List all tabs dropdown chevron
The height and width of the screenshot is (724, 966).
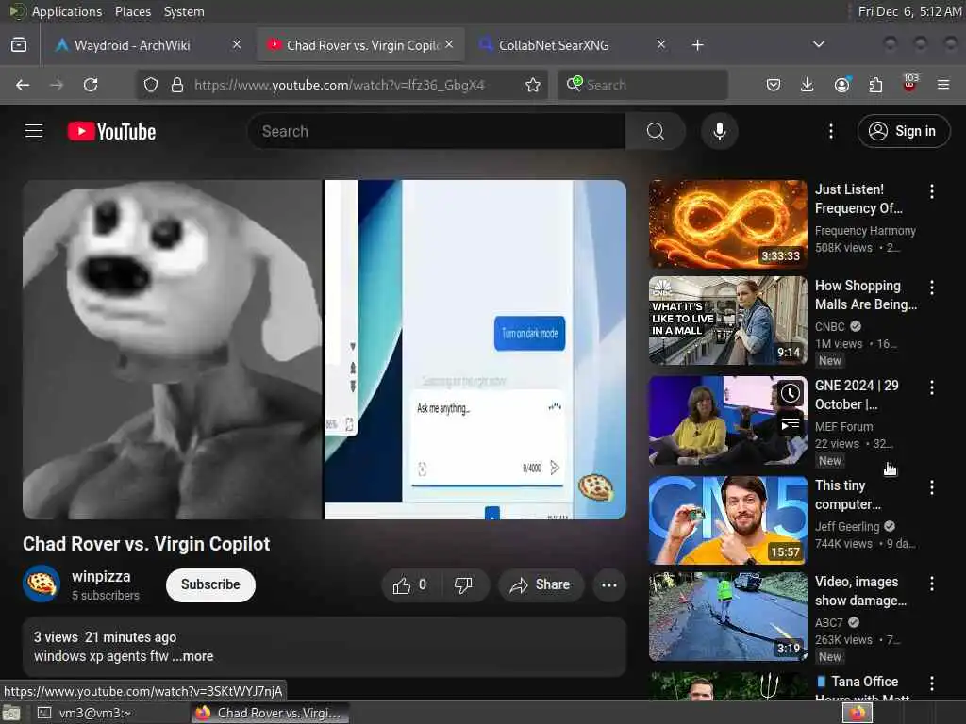818,45
